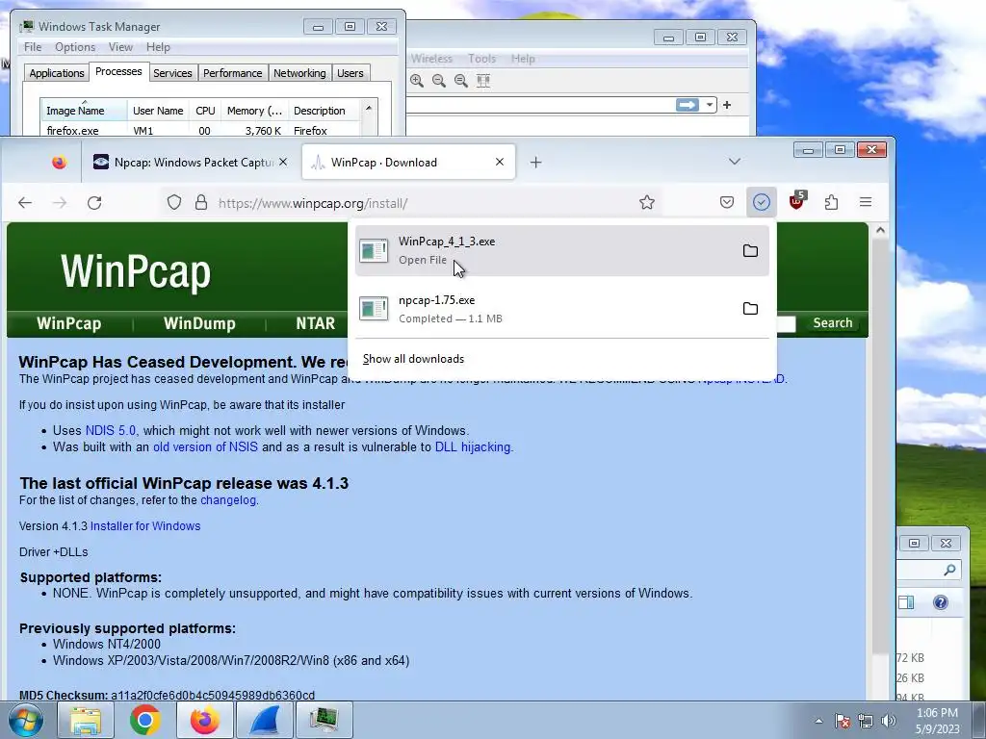
Task: Open file WinPcap_4_1_3.exe download
Action: (x=562, y=251)
